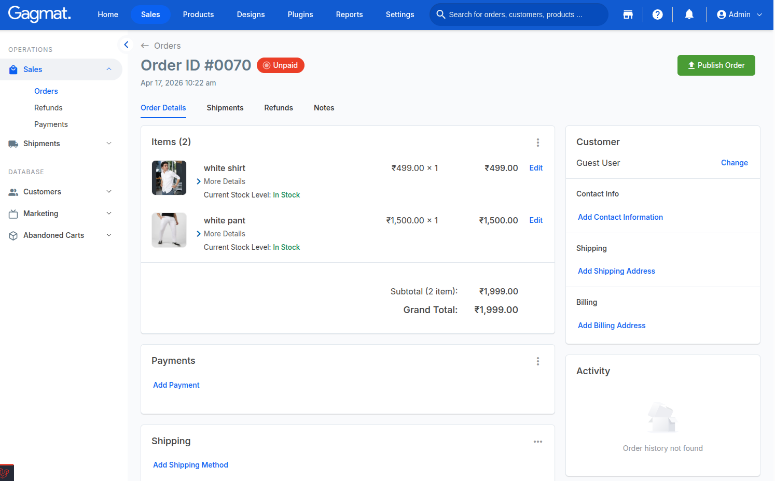Click the white shirt product thumbnail
775x481 pixels.
(x=169, y=178)
